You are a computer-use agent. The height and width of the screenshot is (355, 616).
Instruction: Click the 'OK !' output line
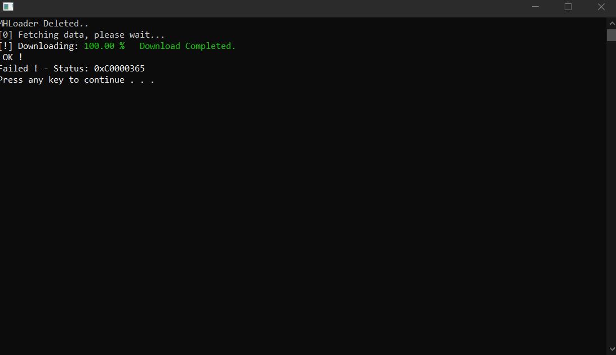coord(12,57)
